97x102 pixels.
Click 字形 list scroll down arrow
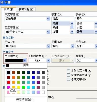[x=72, y=32]
